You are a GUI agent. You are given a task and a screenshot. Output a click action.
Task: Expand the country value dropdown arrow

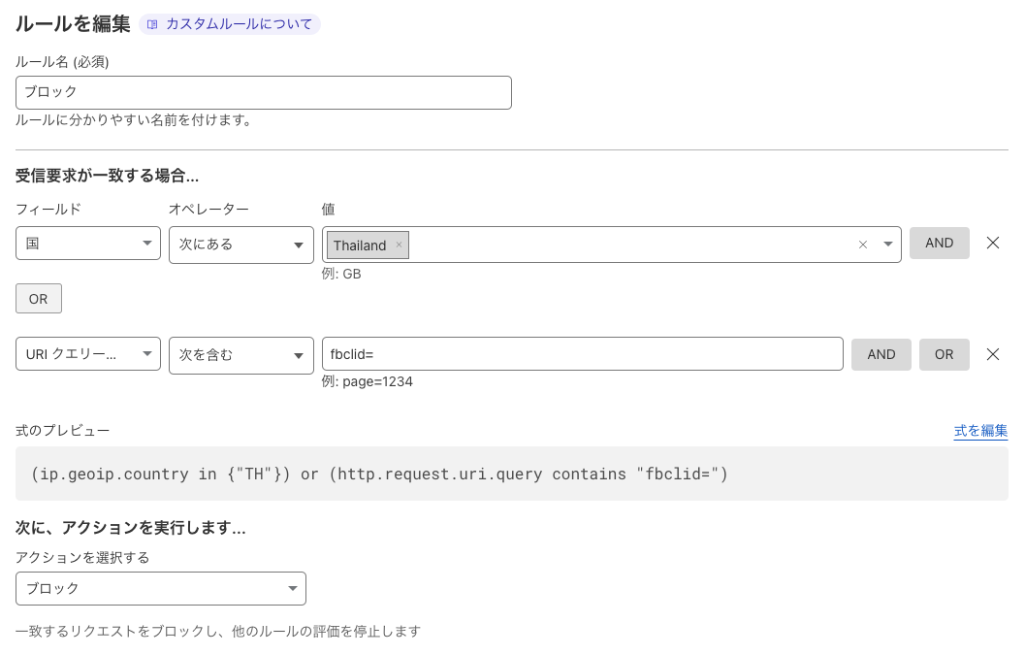point(887,245)
